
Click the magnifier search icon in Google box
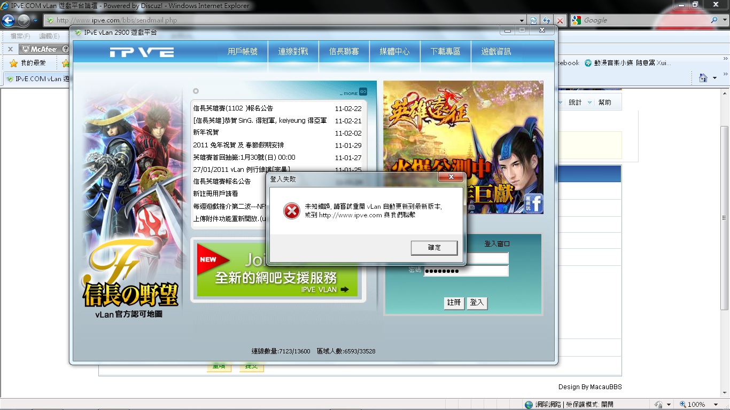point(714,20)
